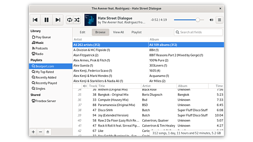Open the Playlist dropdown menu
The width and height of the screenshot is (253, 142).
coord(136,32)
